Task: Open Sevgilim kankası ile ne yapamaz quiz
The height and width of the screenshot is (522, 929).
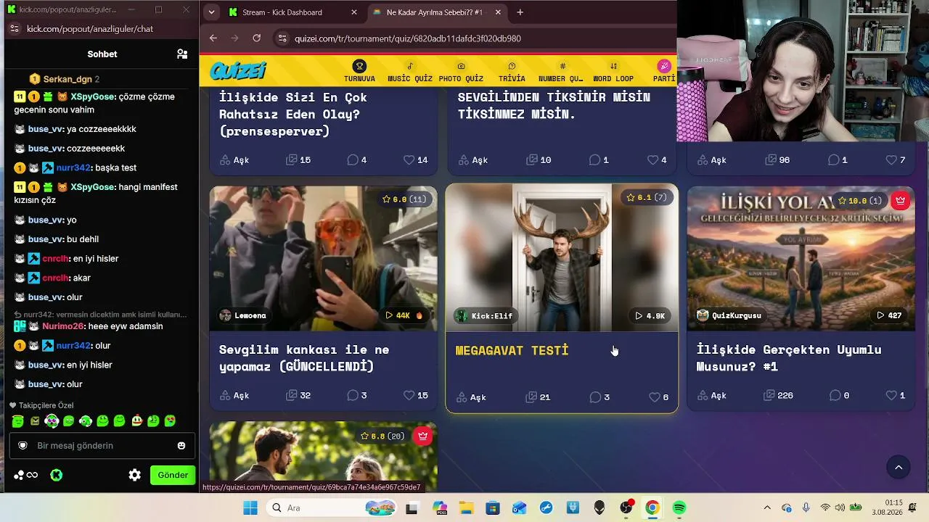Action: (x=304, y=358)
